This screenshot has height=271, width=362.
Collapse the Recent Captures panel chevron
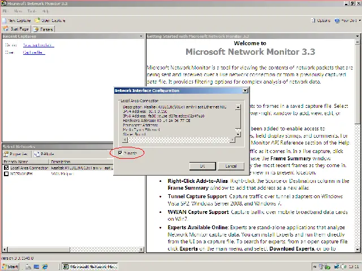click(x=141, y=36)
